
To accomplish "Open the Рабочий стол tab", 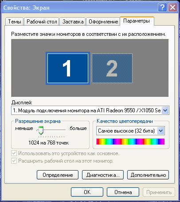I will click(x=42, y=22).
